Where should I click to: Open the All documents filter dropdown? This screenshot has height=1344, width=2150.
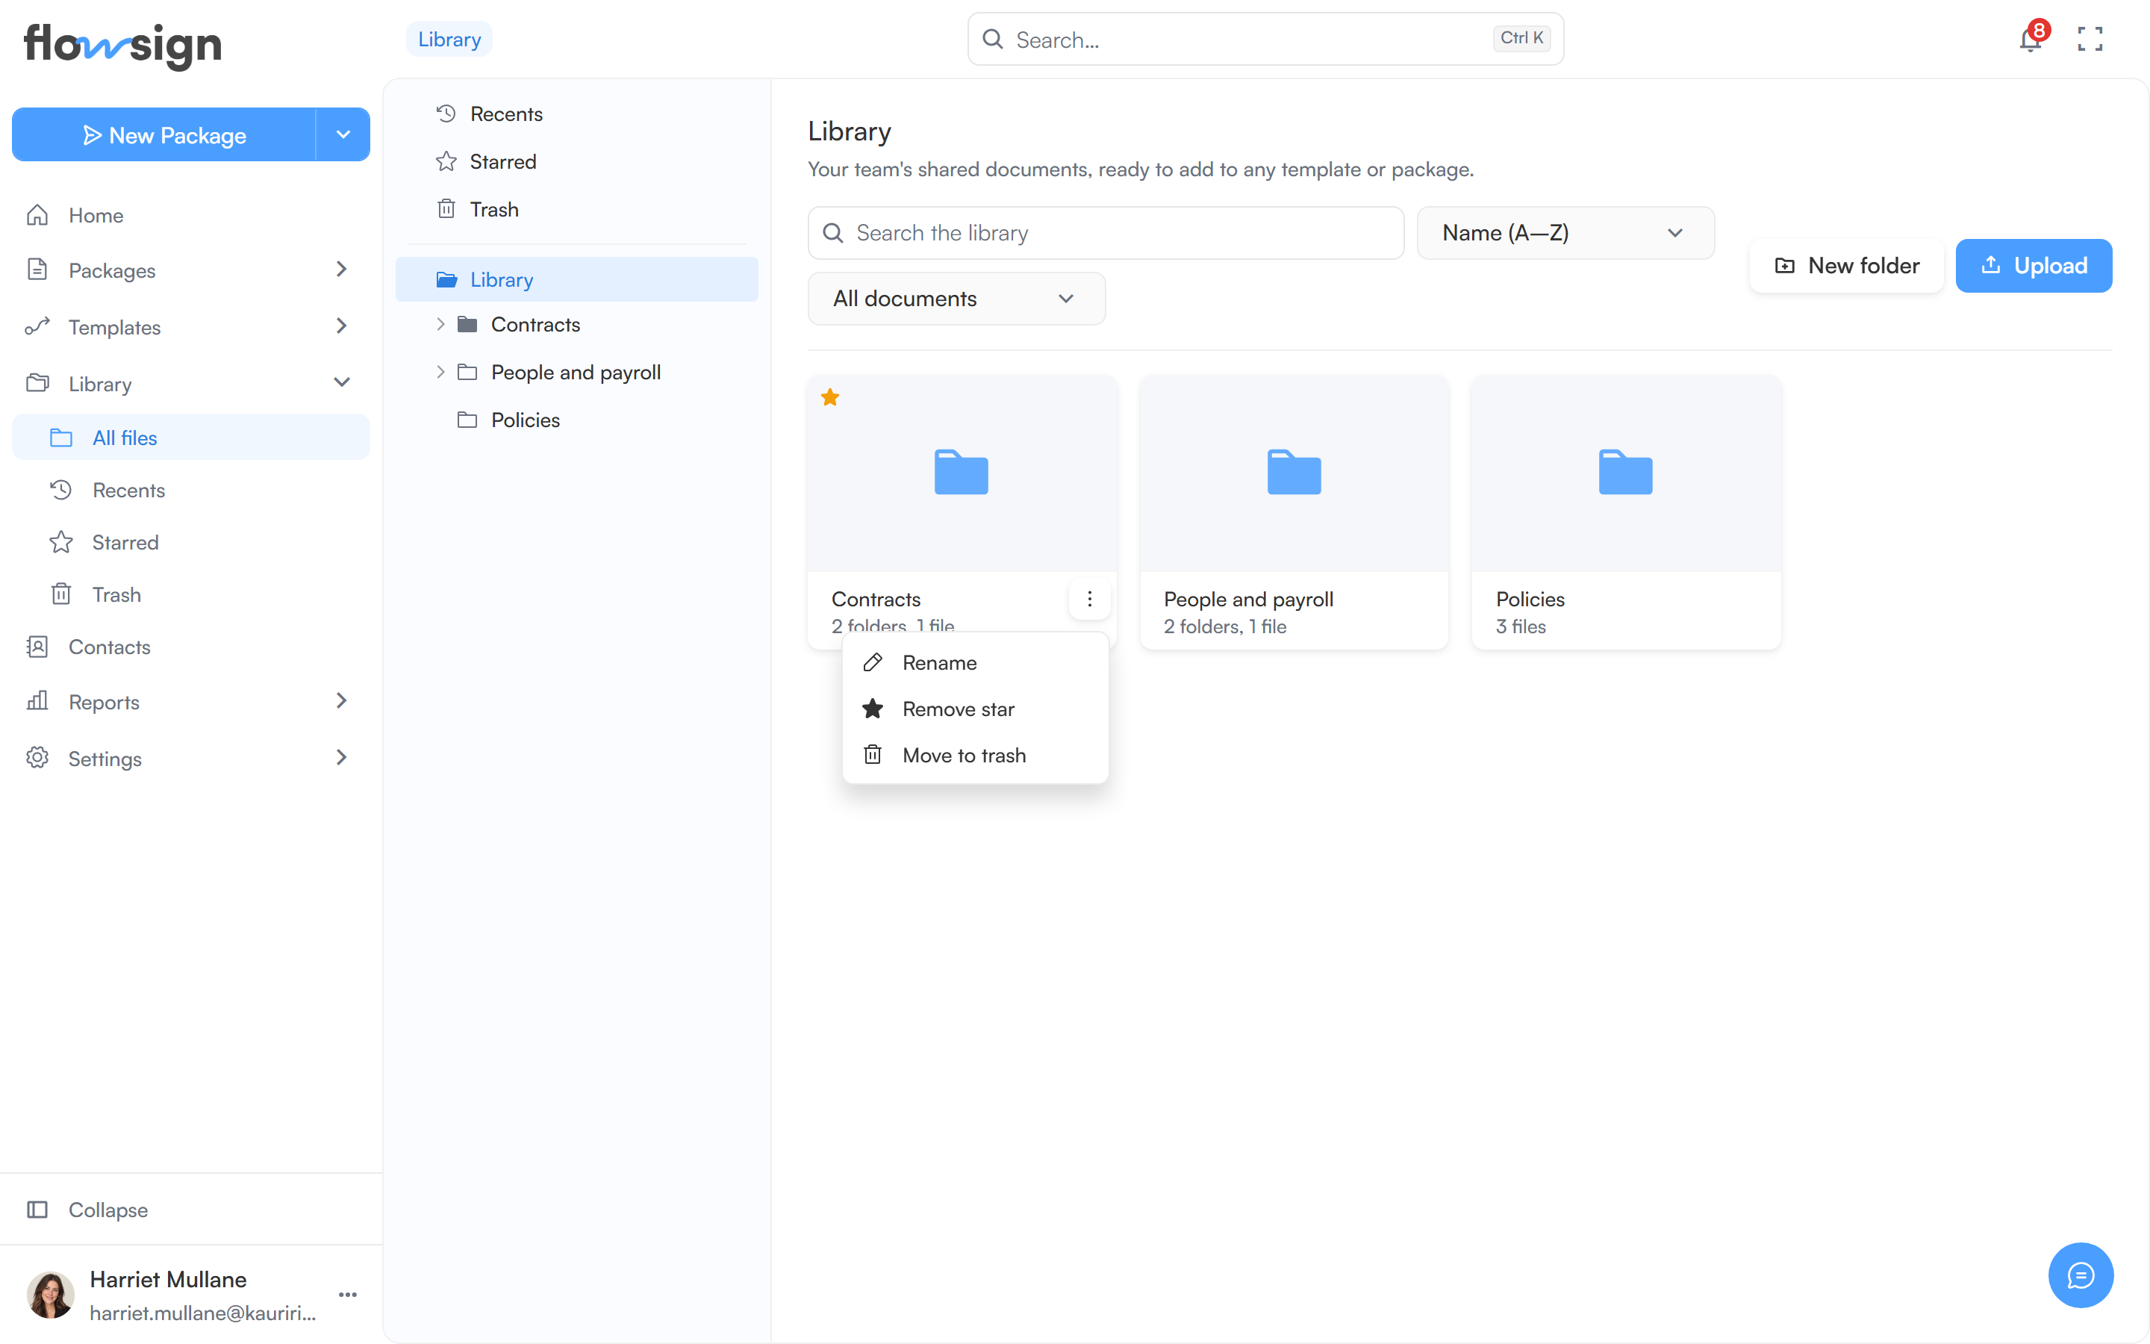pos(957,299)
